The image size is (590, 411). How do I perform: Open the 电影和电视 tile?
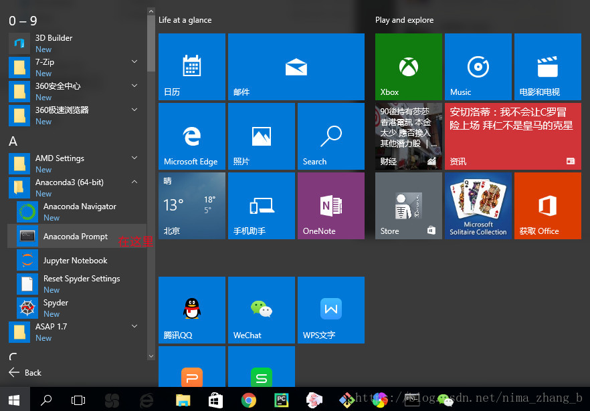coord(548,67)
